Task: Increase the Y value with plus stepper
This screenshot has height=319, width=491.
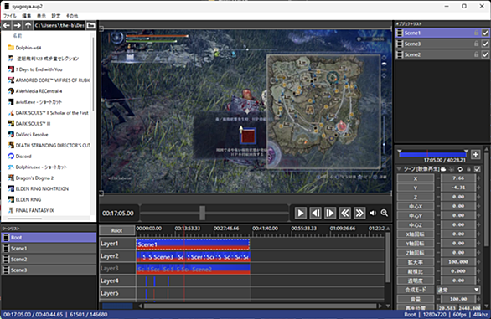Action: pos(478,188)
